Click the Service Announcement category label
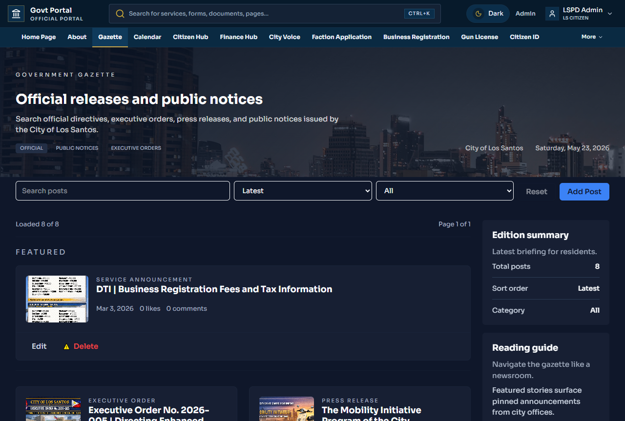The width and height of the screenshot is (625, 421). [x=145, y=280]
